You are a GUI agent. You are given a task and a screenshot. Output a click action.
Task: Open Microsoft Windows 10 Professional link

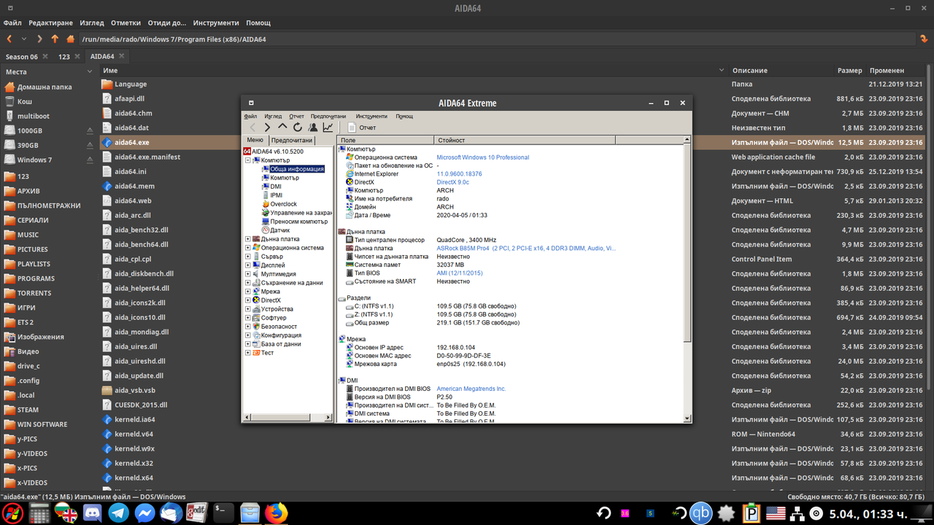click(483, 157)
